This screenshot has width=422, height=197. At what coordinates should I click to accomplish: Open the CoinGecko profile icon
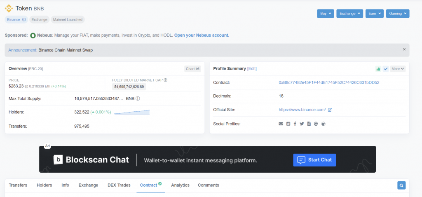(324, 124)
